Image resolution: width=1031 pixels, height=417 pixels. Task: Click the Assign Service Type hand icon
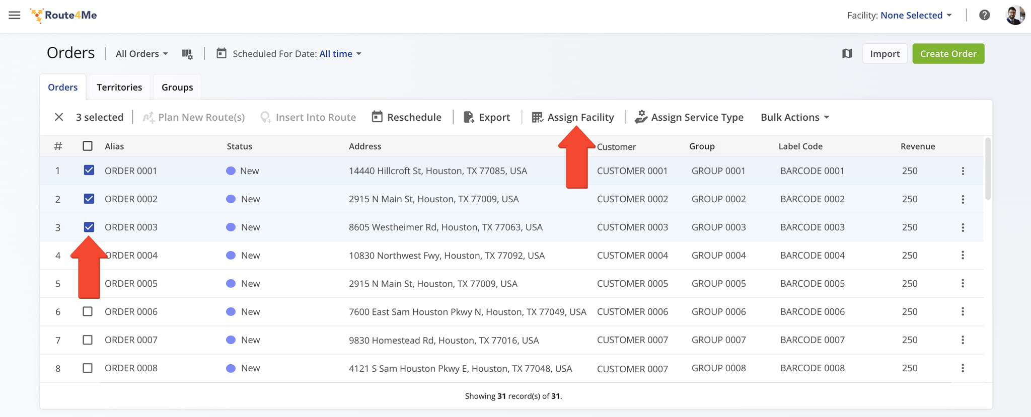point(641,117)
